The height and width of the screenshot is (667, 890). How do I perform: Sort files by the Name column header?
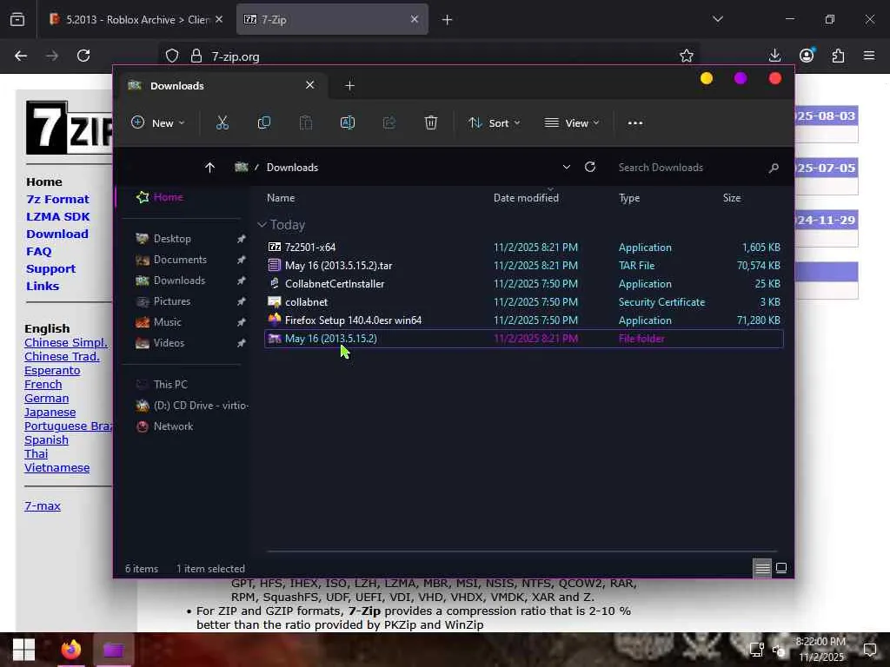(281, 198)
